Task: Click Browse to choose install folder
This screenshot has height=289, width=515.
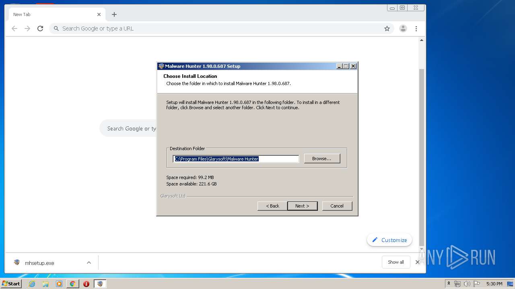Action: 322,159
